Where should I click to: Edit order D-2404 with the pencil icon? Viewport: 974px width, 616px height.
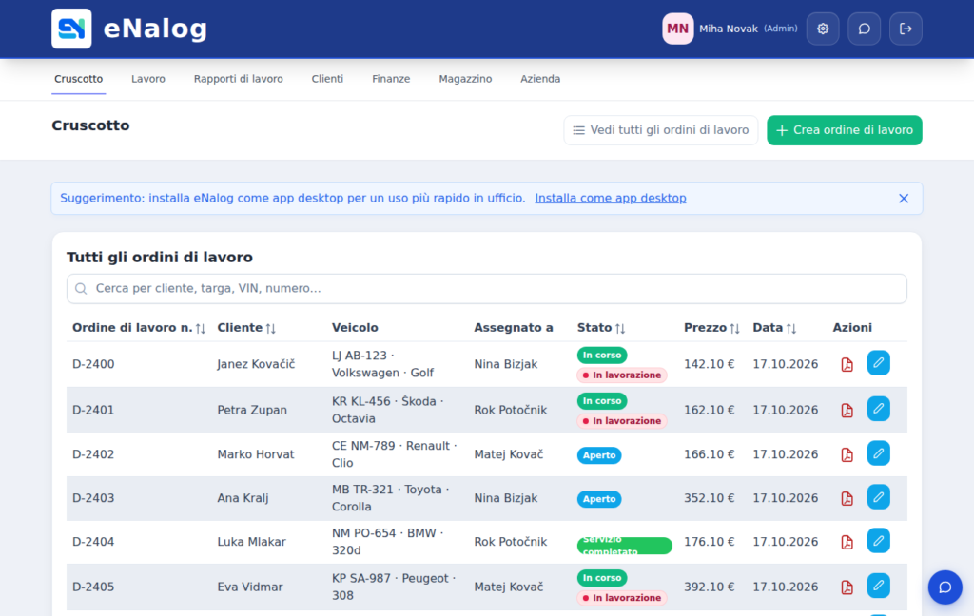pyautogui.click(x=878, y=540)
